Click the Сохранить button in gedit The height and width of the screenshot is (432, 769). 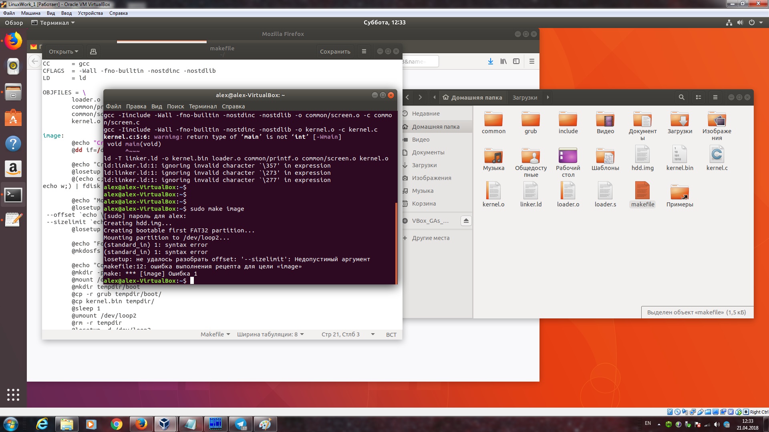[335, 52]
